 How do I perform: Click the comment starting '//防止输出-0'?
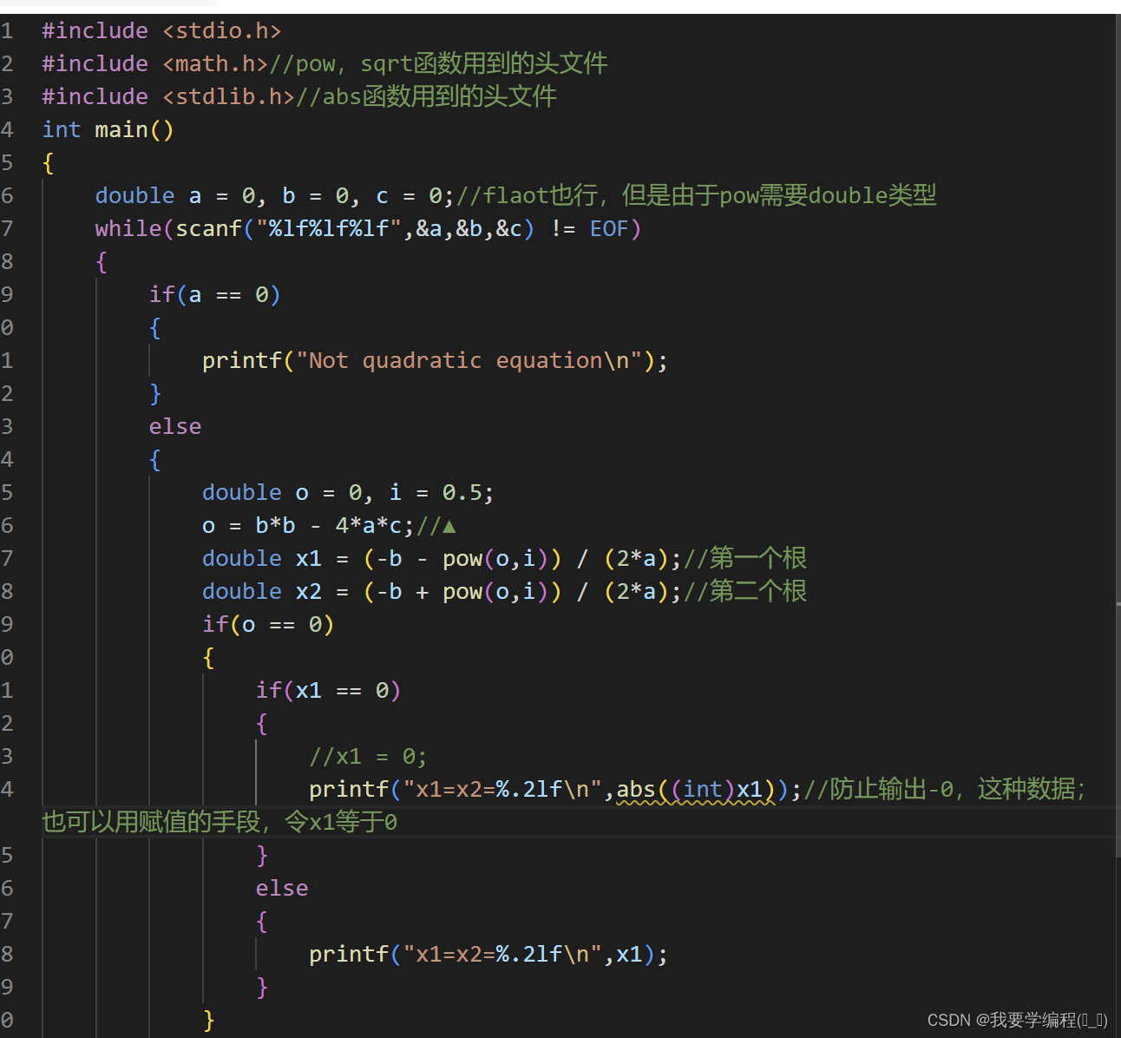click(944, 790)
